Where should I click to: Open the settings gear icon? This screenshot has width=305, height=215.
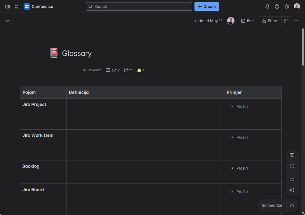[x=286, y=6]
